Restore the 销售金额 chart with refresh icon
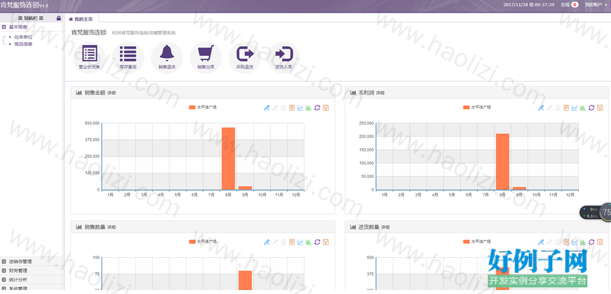The height and width of the screenshot is (294, 611). point(318,107)
